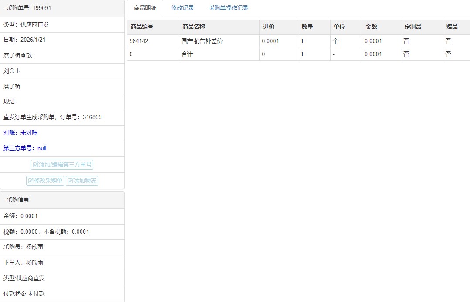Click the 商品名称 column header
The height and width of the screenshot is (302, 470).
pyautogui.click(x=193, y=27)
